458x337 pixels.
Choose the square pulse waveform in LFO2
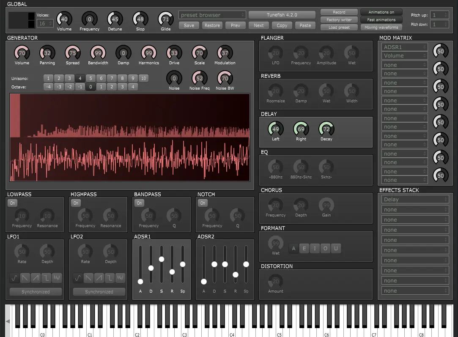(x=110, y=278)
